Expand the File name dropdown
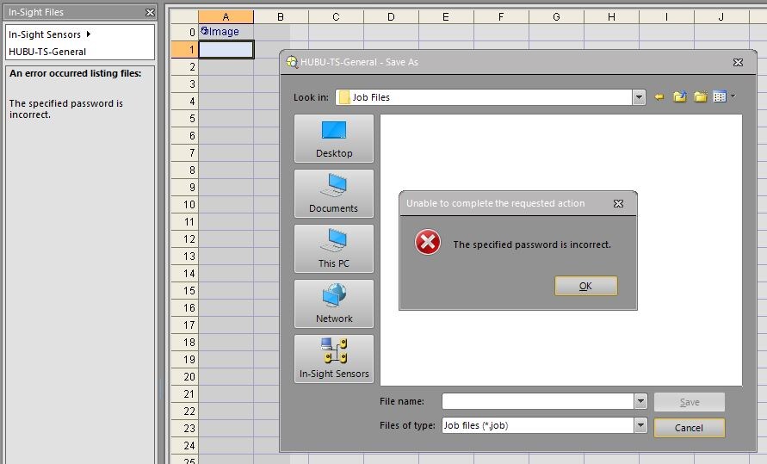This screenshot has width=767, height=464. [x=640, y=401]
